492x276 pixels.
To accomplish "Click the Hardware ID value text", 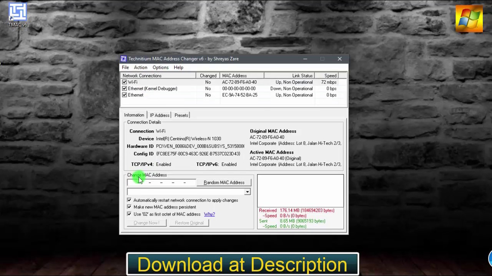I will (x=200, y=146).
